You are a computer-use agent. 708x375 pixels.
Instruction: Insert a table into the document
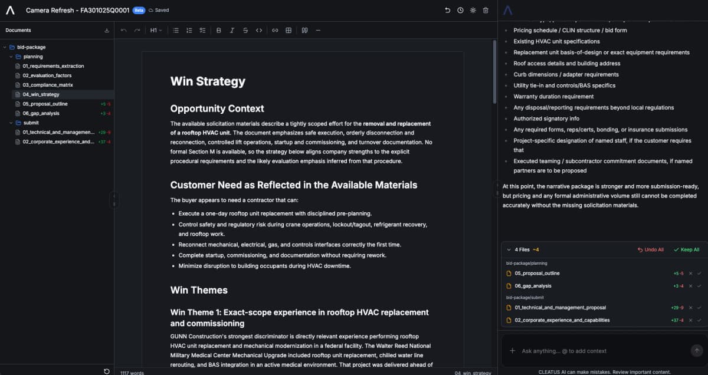point(287,31)
